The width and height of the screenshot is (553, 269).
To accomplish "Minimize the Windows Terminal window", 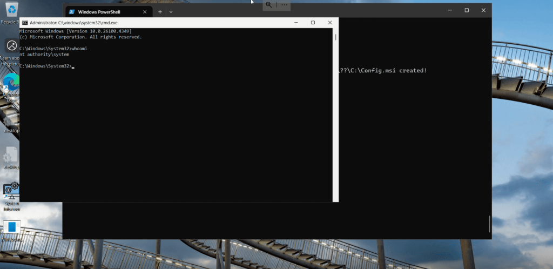I will pyautogui.click(x=450, y=10).
